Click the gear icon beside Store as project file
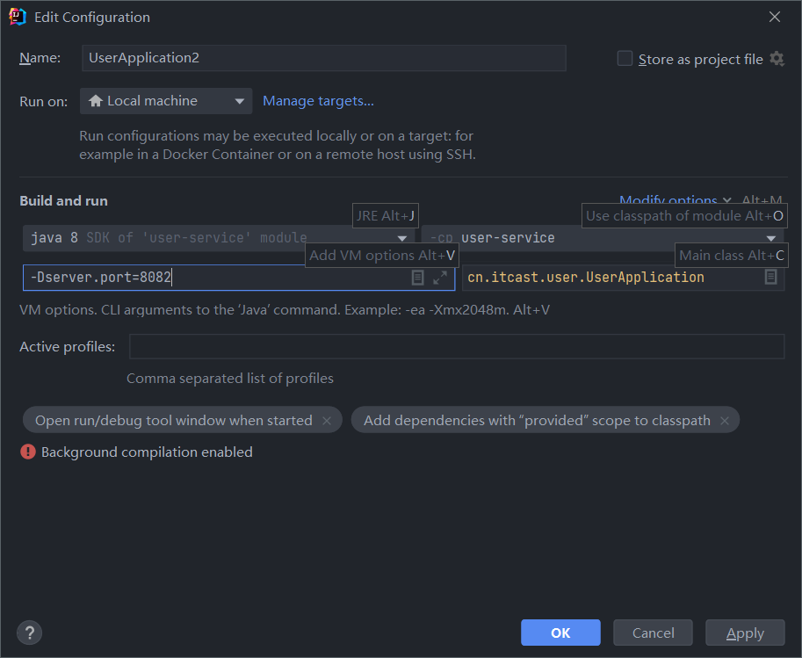 [x=777, y=59]
